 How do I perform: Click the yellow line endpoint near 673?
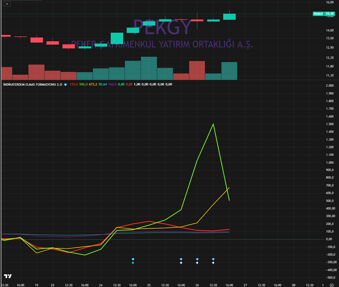click(229, 187)
